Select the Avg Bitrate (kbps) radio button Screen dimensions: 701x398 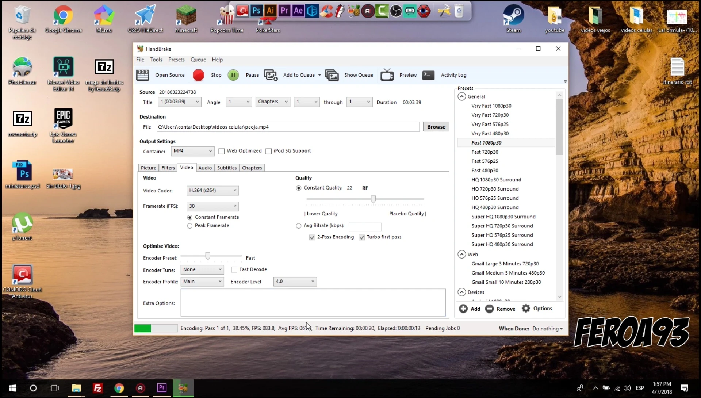[x=299, y=226]
